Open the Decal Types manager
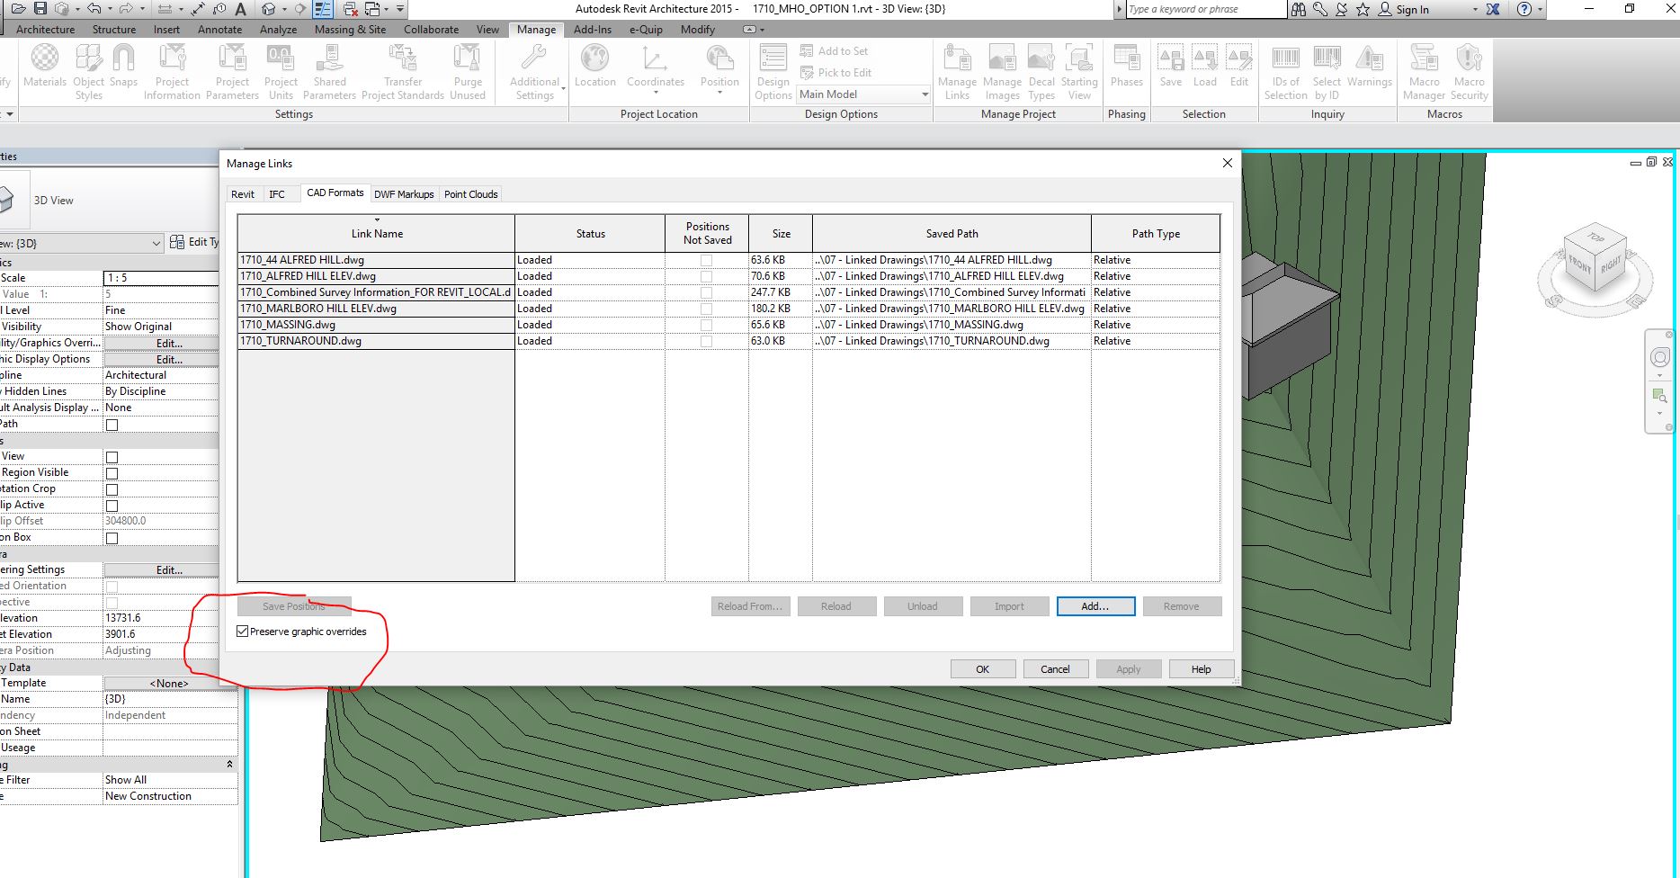The width and height of the screenshot is (1680, 878). [x=1041, y=70]
